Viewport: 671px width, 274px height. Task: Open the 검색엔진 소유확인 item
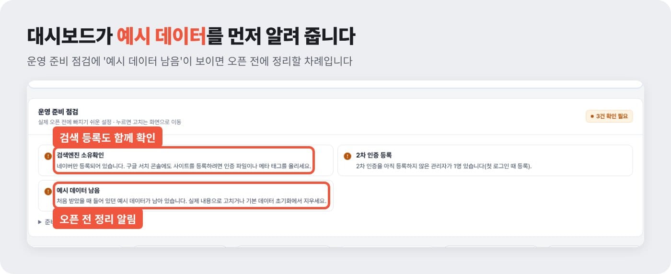[x=185, y=160]
